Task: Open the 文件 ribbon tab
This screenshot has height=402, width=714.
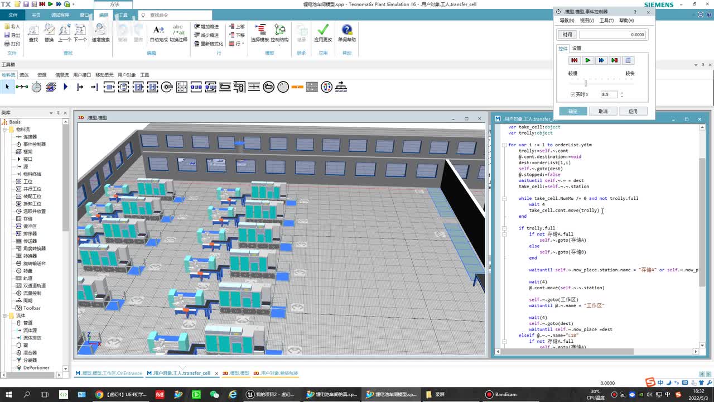Action: (x=13, y=15)
